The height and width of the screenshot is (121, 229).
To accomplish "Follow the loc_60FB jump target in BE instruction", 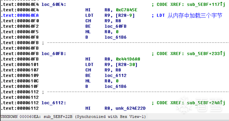I will point(116,26).
